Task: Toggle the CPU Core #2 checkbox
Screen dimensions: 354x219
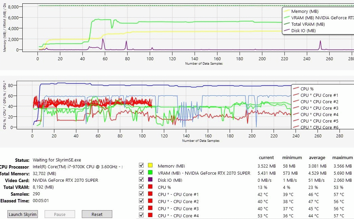Action: click(142, 201)
